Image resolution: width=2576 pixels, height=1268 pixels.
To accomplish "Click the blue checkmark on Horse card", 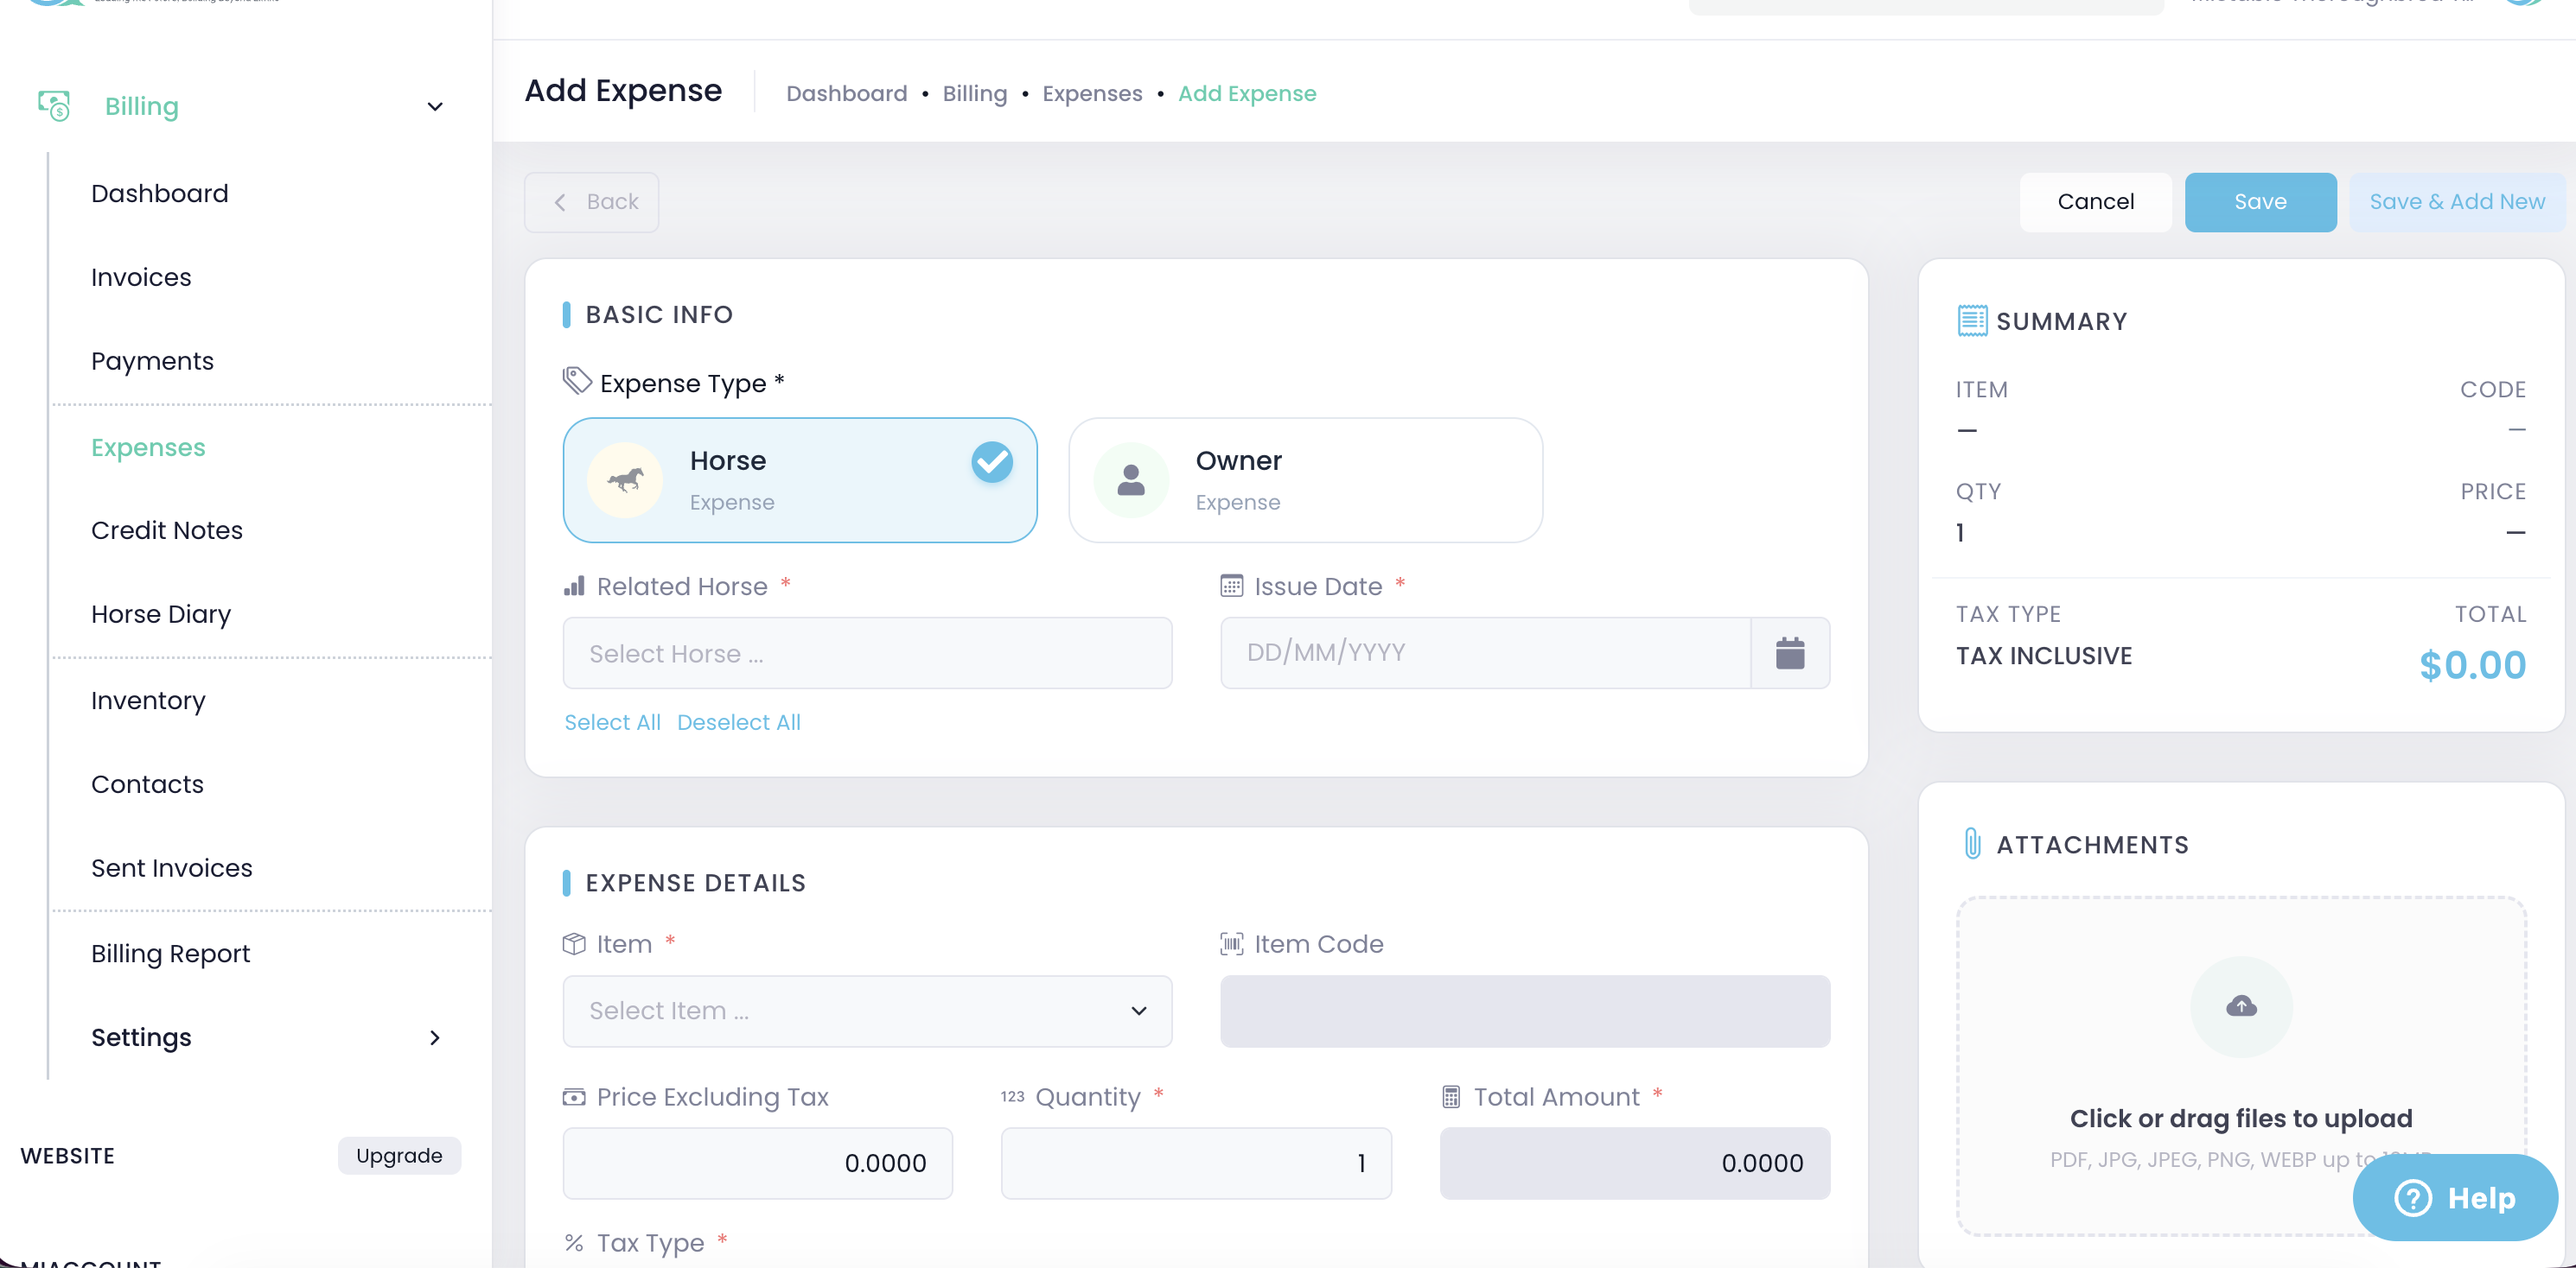I will pos(991,461).
